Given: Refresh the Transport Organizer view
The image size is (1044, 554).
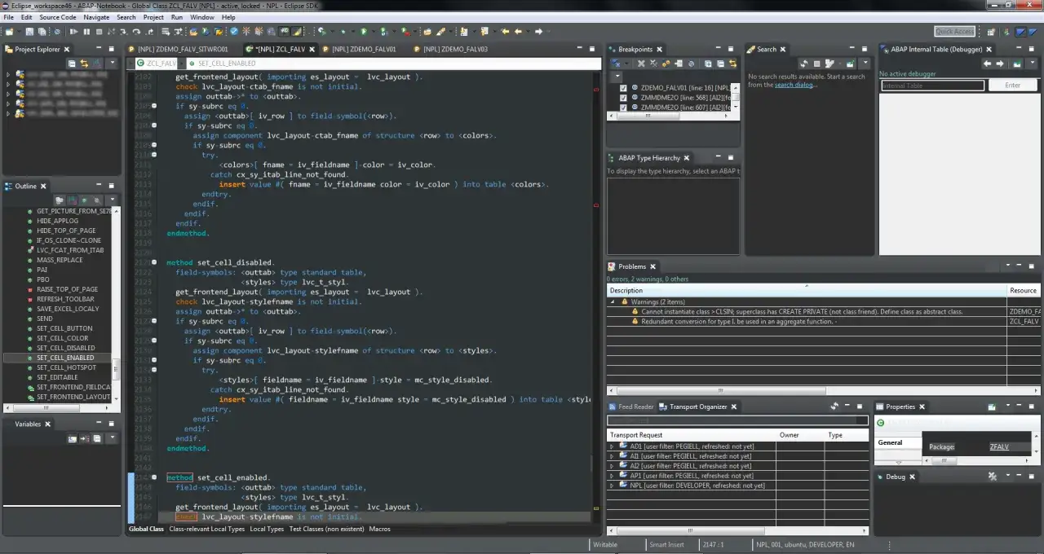Looking at the screenshot, I should point(834,406).
